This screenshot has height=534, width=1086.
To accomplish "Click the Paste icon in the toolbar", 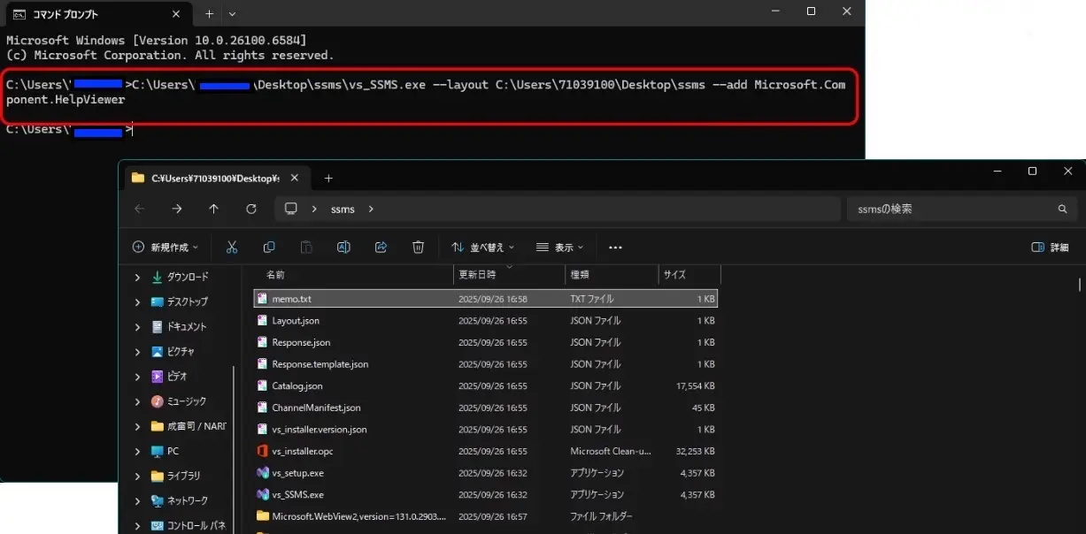I will [306, 247].
